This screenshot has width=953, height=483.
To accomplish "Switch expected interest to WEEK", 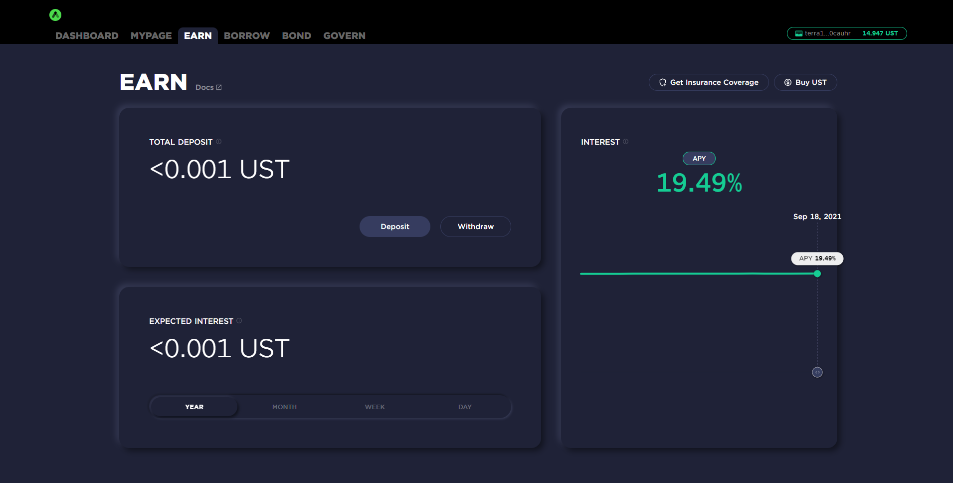I will pos(375,407).
